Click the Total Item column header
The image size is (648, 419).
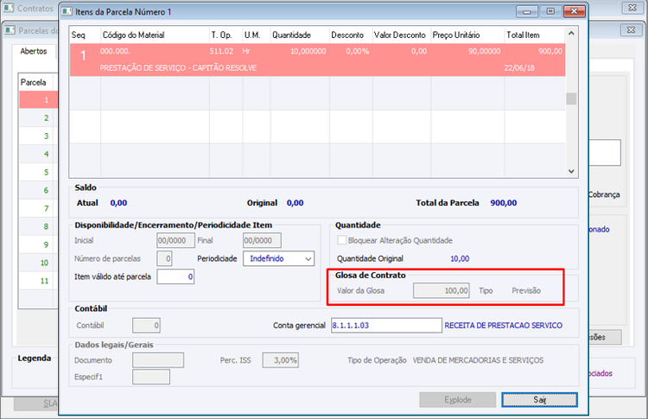coord(534,35)
